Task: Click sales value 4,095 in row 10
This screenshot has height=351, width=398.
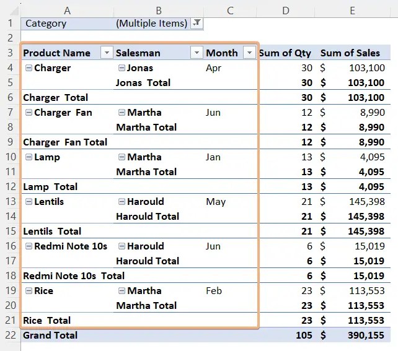Action: pyautogui.click(x=373, y=157)
